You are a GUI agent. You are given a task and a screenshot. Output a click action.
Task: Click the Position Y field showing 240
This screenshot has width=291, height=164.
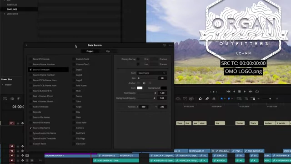[x=162, y=107]
